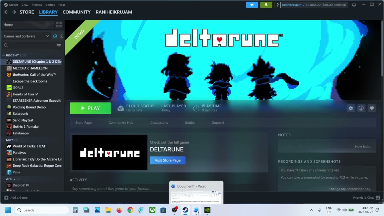This screenshot has height=216, width=384.
Task: Open DELTARUNE settings gear icon
Action: (x=351, y=108)
